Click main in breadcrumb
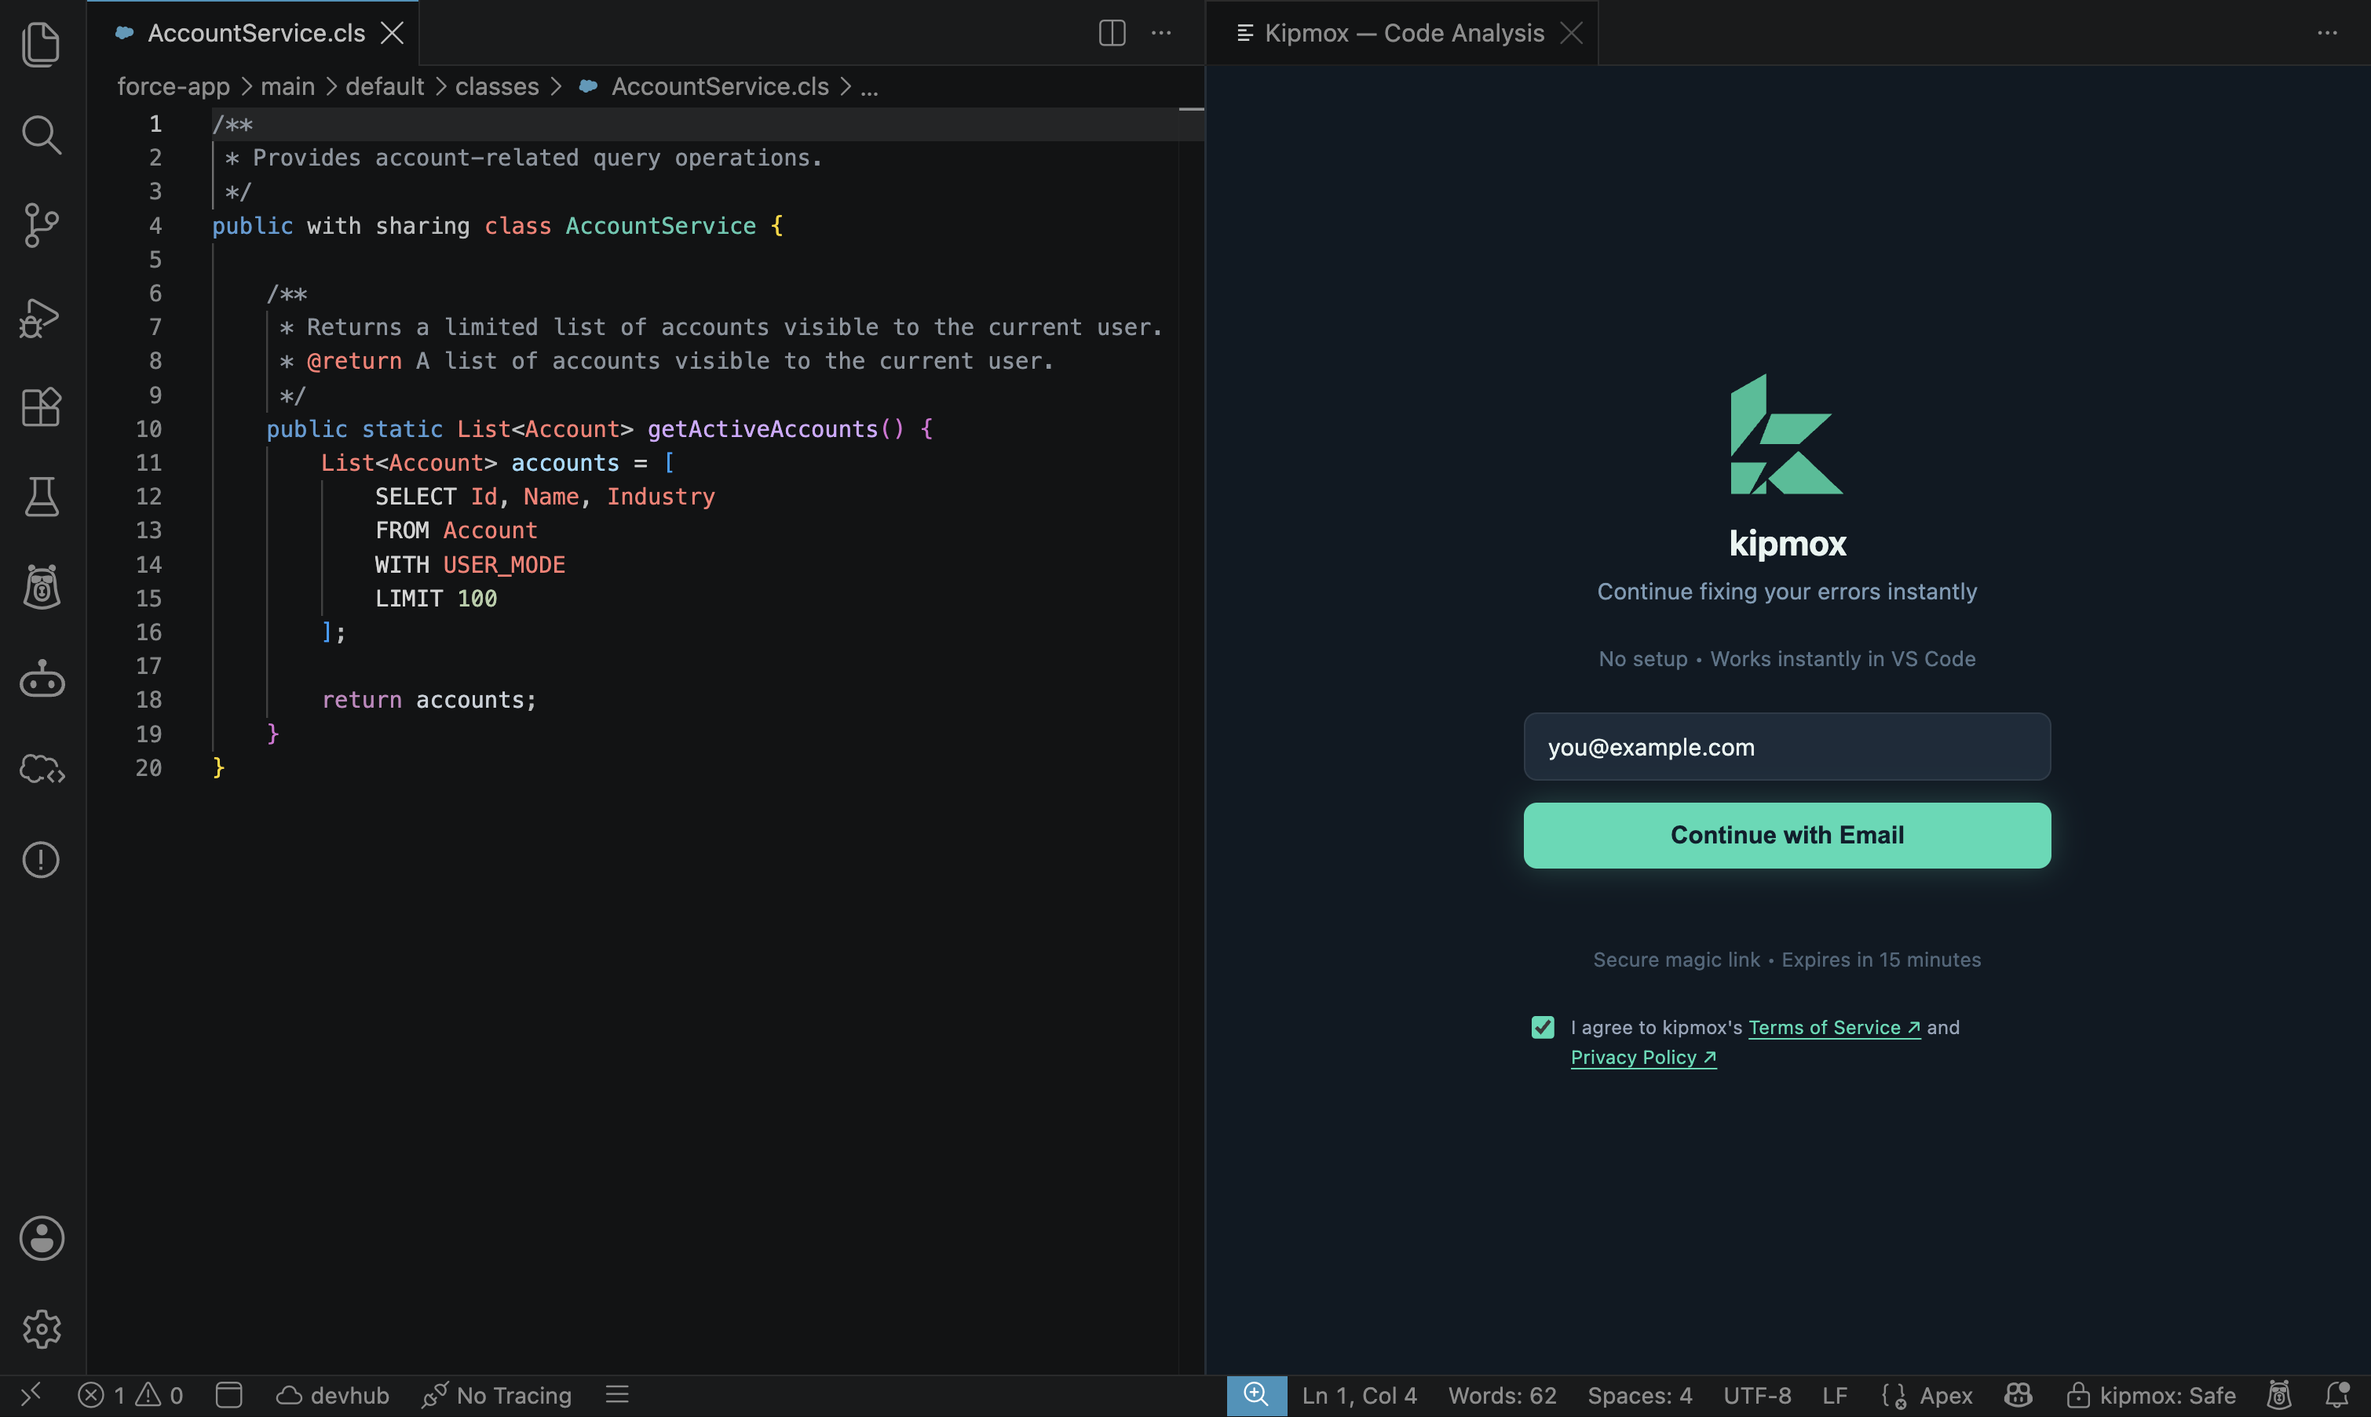Image resolution: width=2371 pixels, height=1417 pixels. [287, 86]
